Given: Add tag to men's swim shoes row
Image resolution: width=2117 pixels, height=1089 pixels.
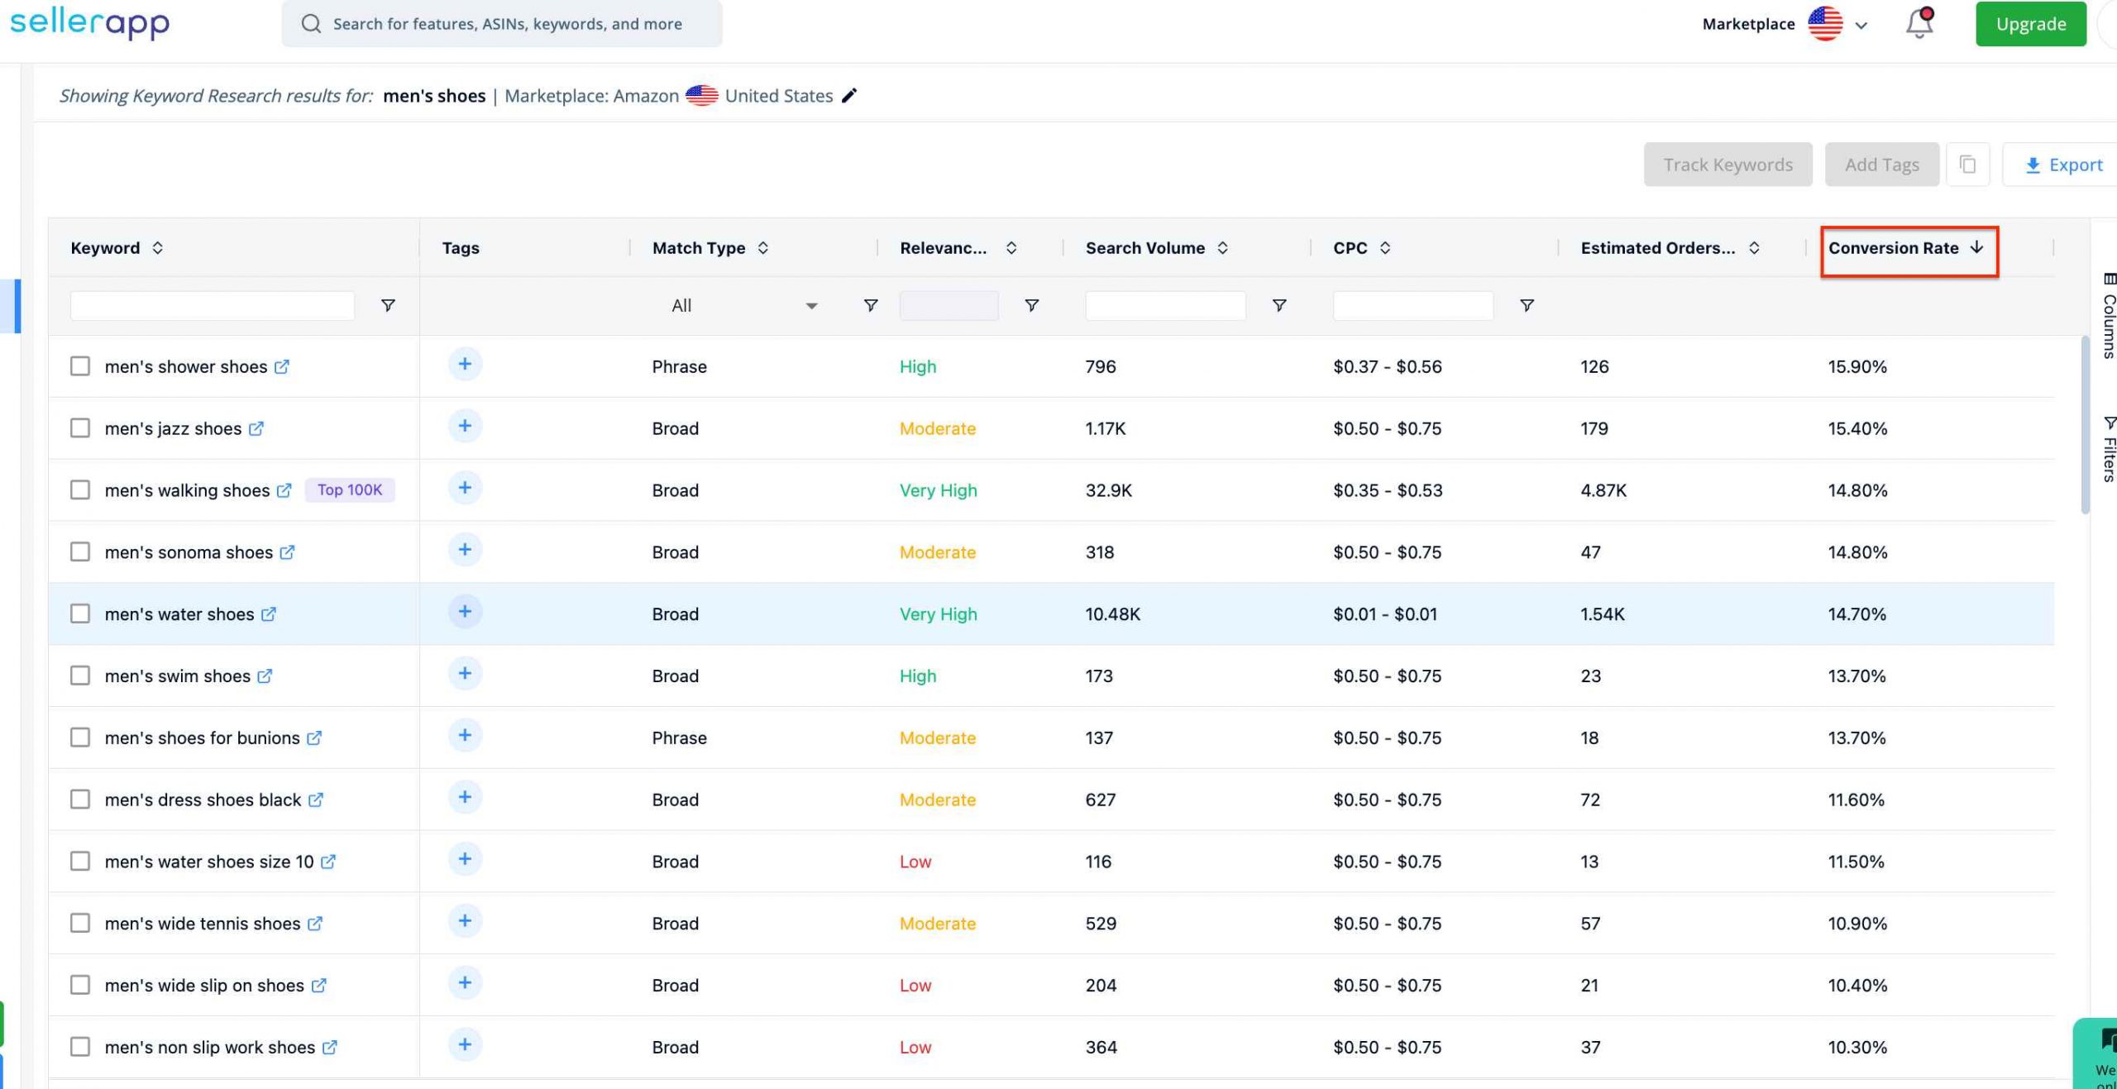Looking at the screenshot, I should point(465,673).
